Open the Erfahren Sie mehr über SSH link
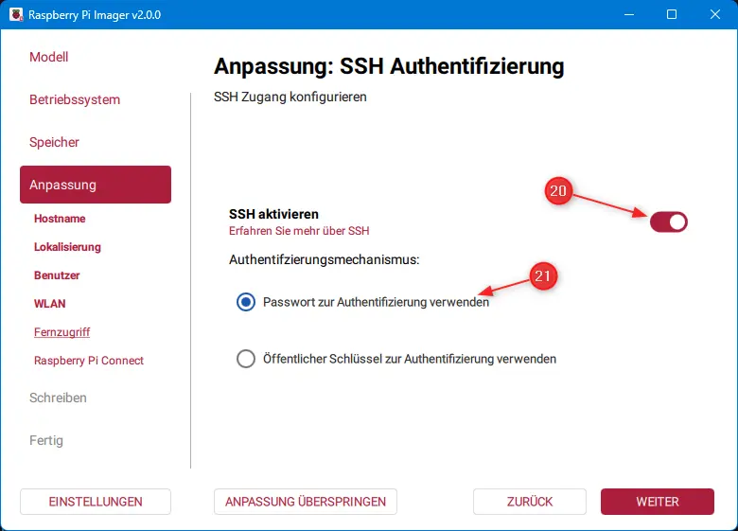 pos(299,230)
